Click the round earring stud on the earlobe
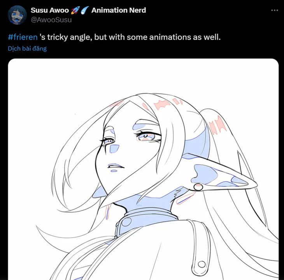The width and height of the screenshot is (284, 280). pos(198,187)
